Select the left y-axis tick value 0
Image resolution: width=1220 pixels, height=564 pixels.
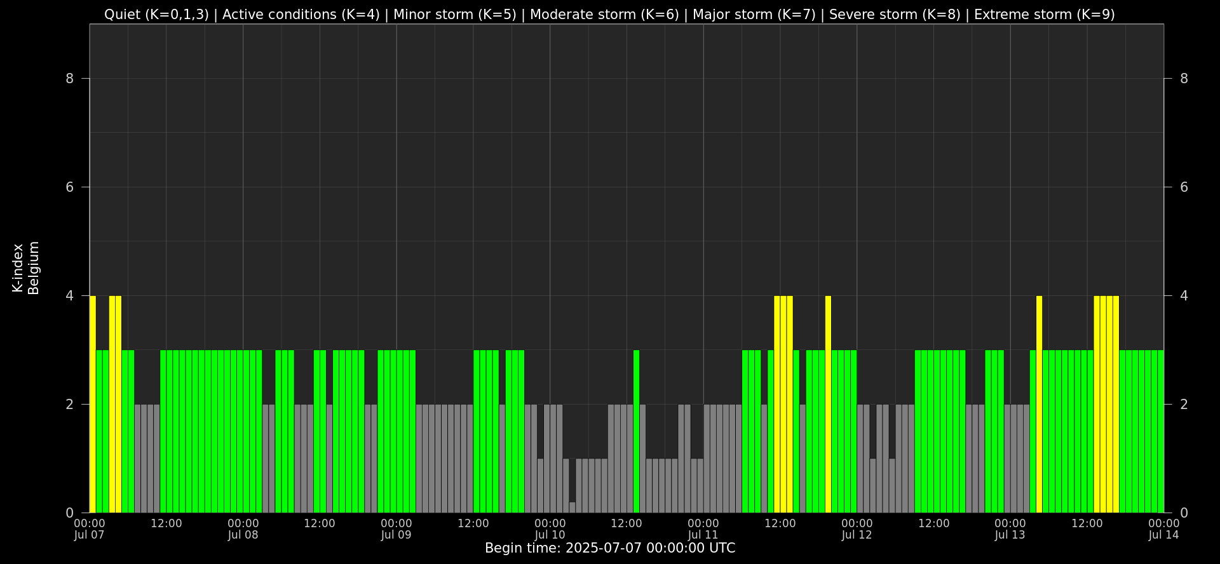(70, 513)
